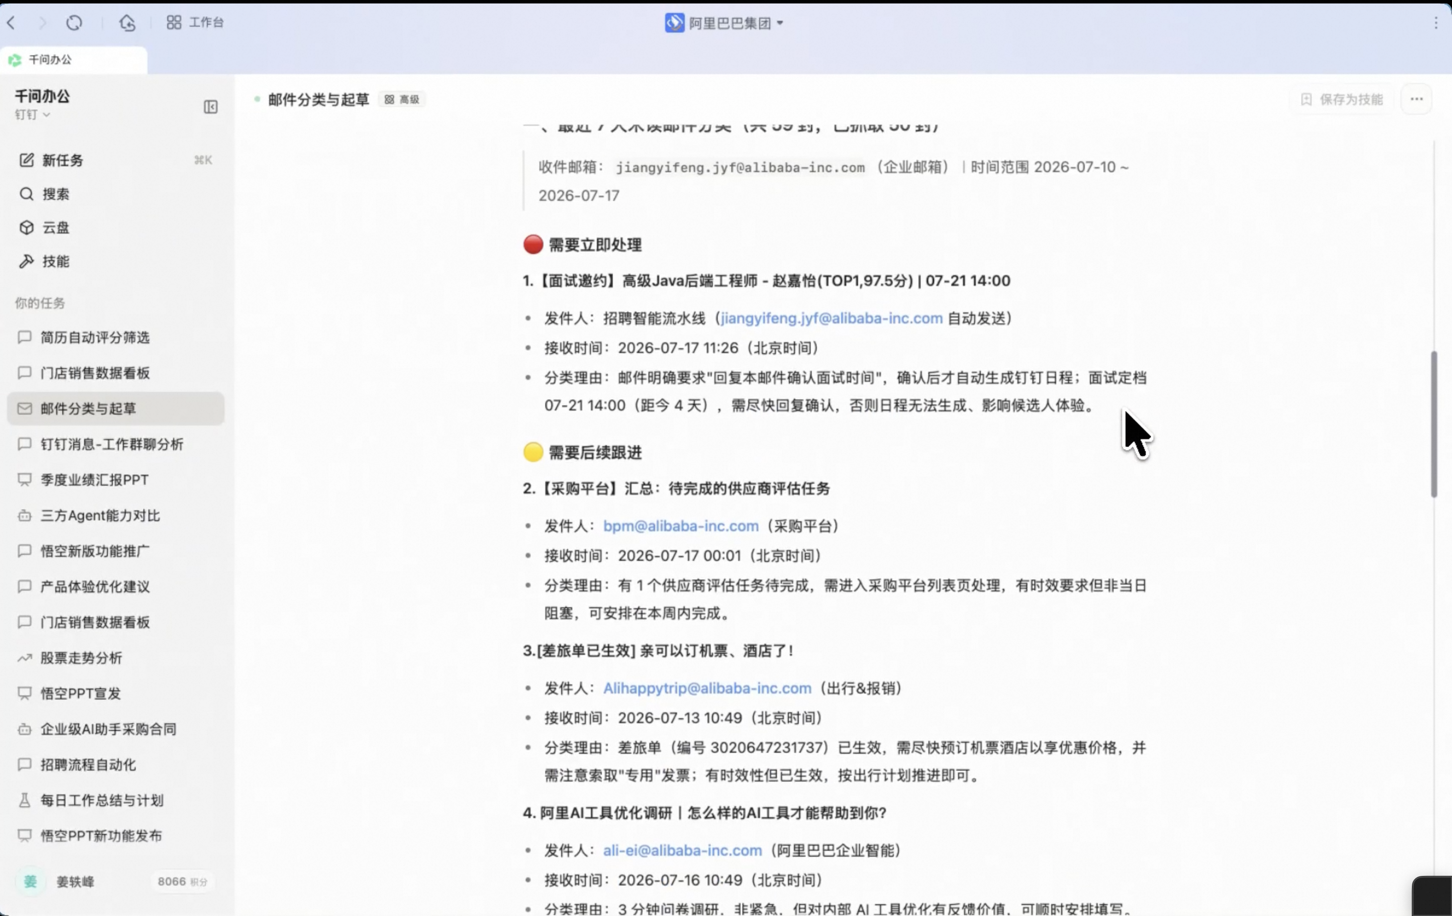Viewport: 1452px width, 916px height.
Task: Click the back navigation arrow
Action: (x=11, y=23)
